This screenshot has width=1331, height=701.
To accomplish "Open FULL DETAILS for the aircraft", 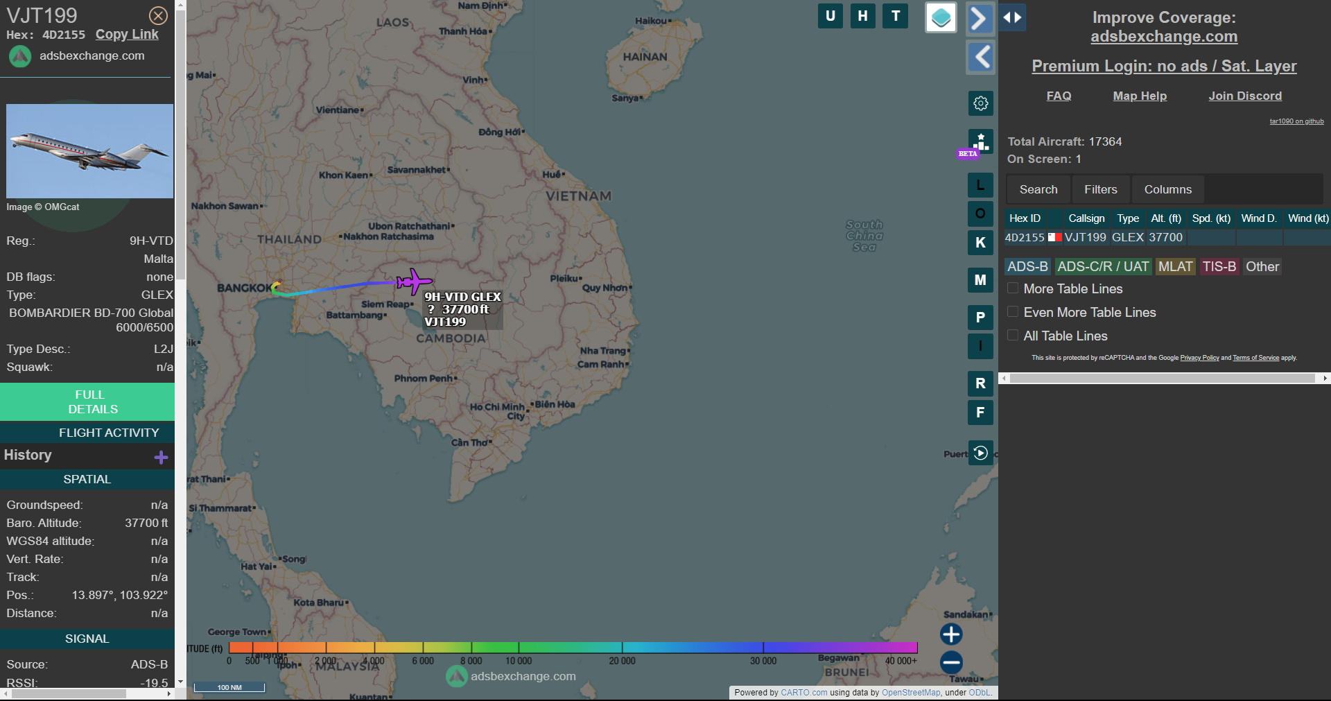I will [x=87, y=401].
